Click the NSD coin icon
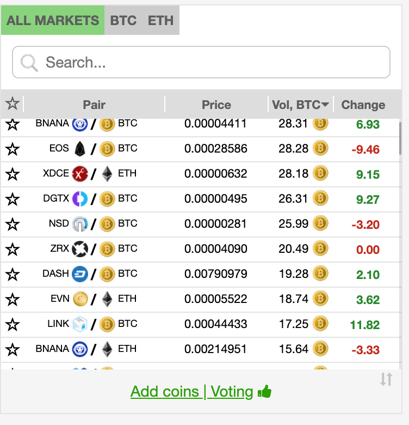Screen dimensions: 409x425 coord(80,224)
